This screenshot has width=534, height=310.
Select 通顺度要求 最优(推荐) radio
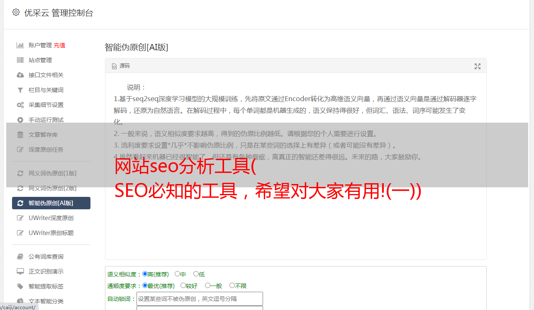tap(145, 286)
